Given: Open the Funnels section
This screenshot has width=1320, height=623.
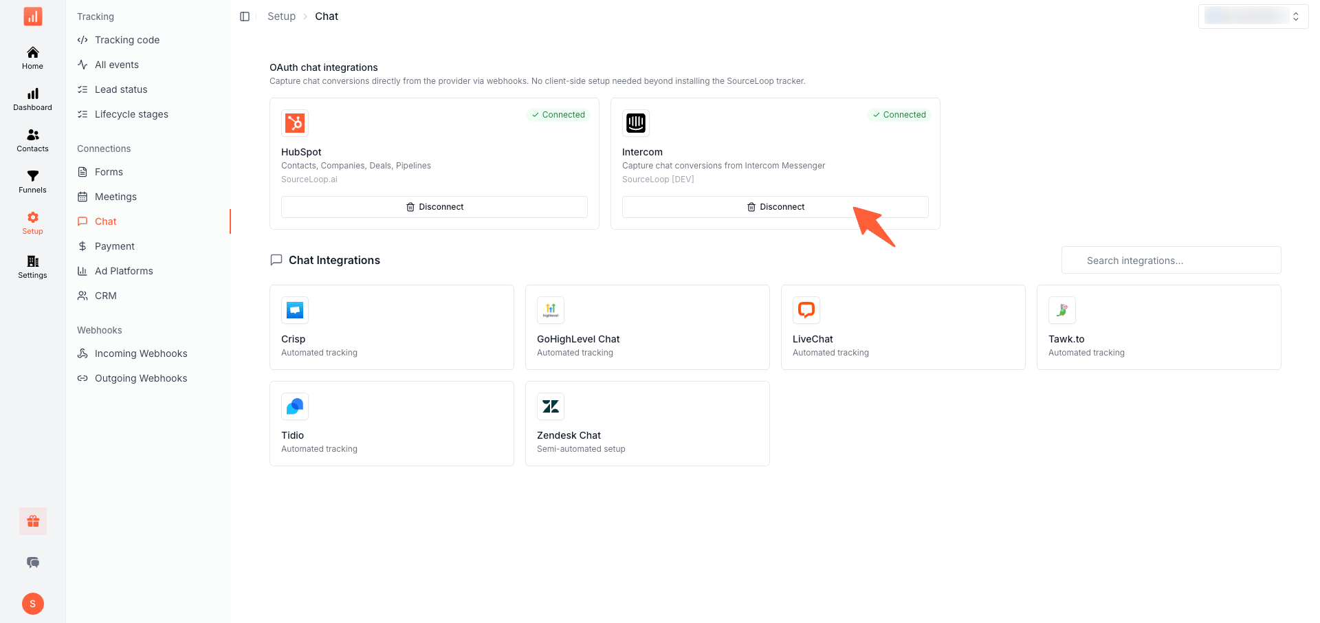Looking at the screenshot, I should click(32, 182).
